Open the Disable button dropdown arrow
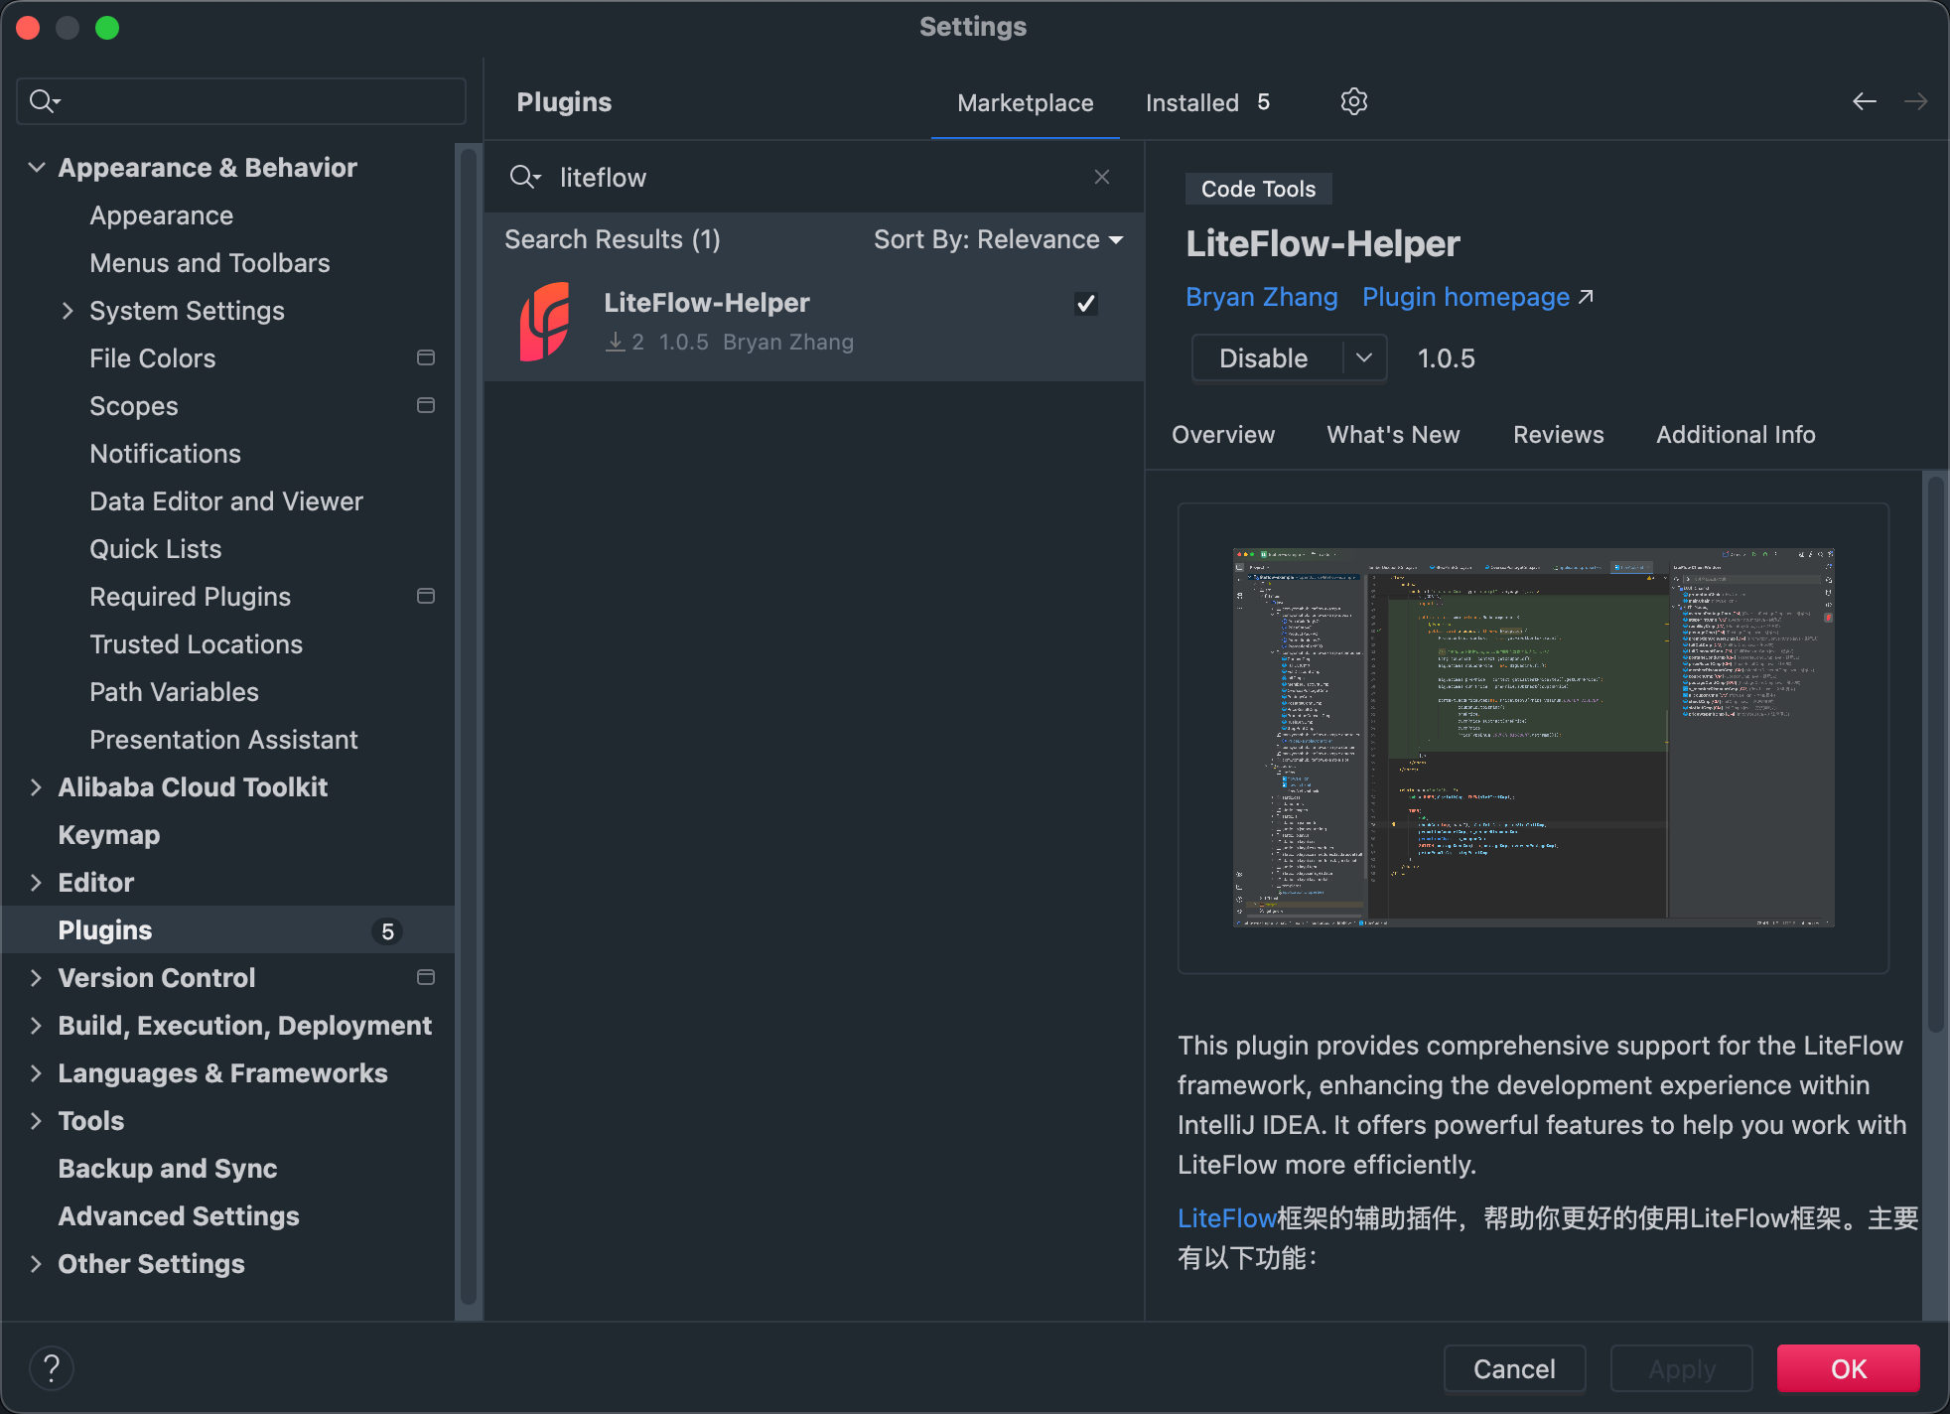Image resolution: width=1950 pixels, height=1414 pixels. (x=1364, y=357)
